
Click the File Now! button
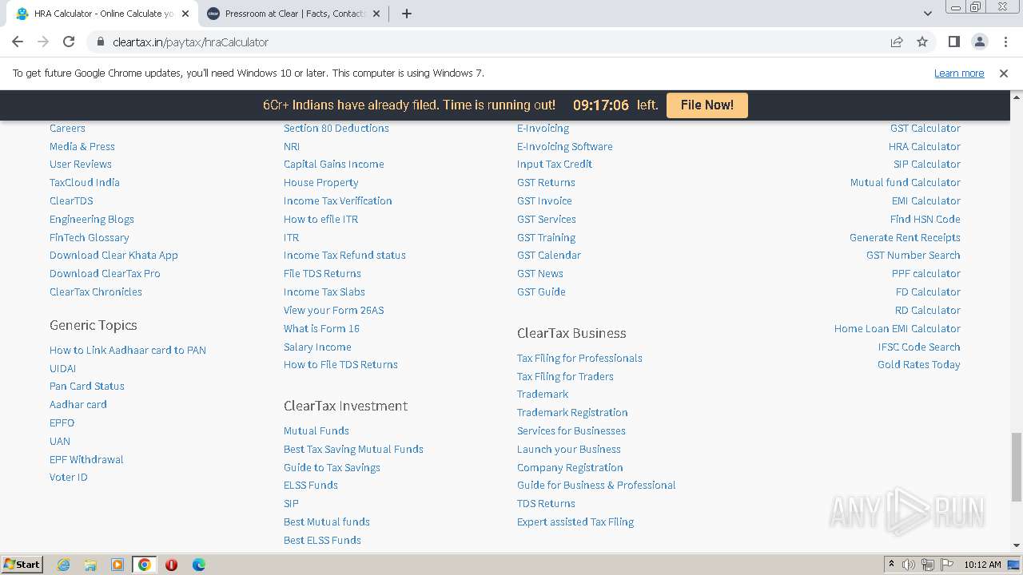click(707, 105)
